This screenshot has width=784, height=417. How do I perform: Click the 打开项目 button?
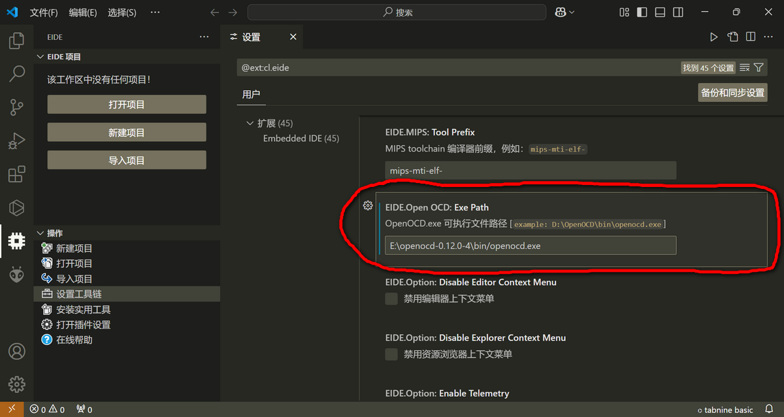pyautogui.click(x=127, y=105)
